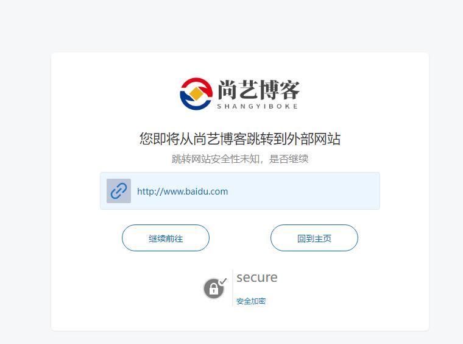Screen dimensions: 463x344
Task: Click the vertical divider beside the padlock
Action: (233, 288)
